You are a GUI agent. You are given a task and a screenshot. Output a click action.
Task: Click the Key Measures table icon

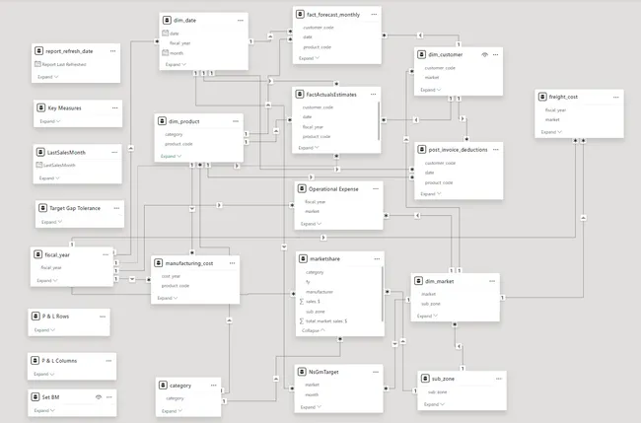[x=40, y=107]
